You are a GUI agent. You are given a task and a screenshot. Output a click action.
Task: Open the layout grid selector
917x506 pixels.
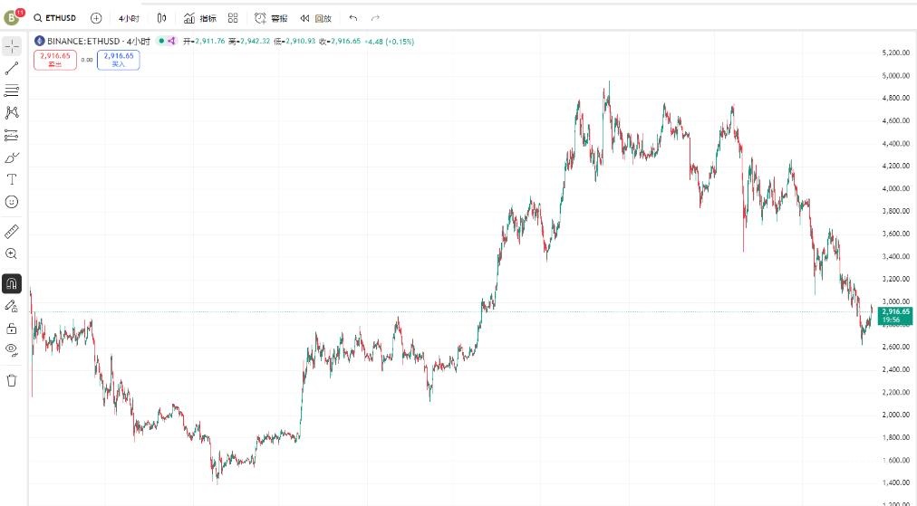pyautogui.click(x=233, y=18)
